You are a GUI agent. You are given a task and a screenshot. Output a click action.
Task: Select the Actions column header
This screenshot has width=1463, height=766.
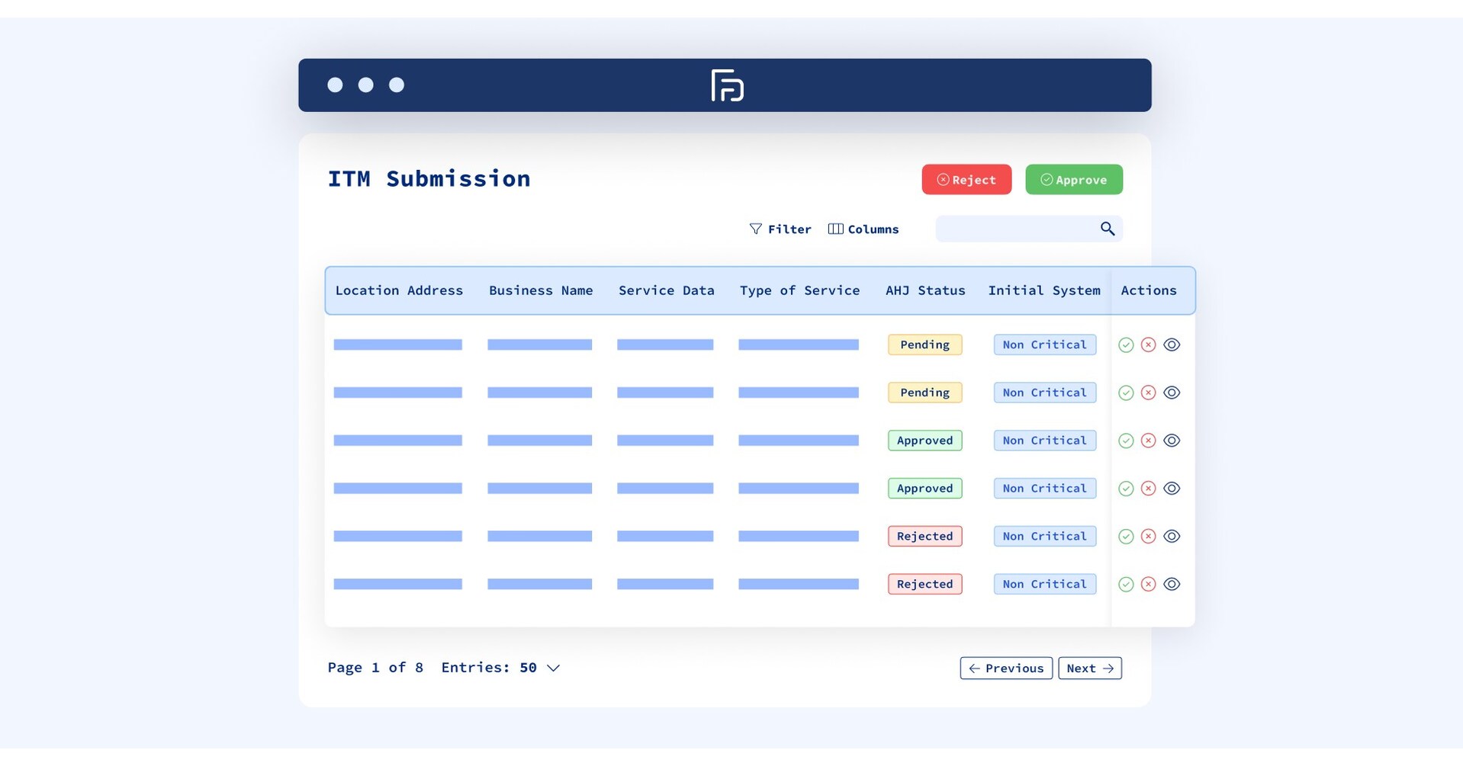point(1149,290)
